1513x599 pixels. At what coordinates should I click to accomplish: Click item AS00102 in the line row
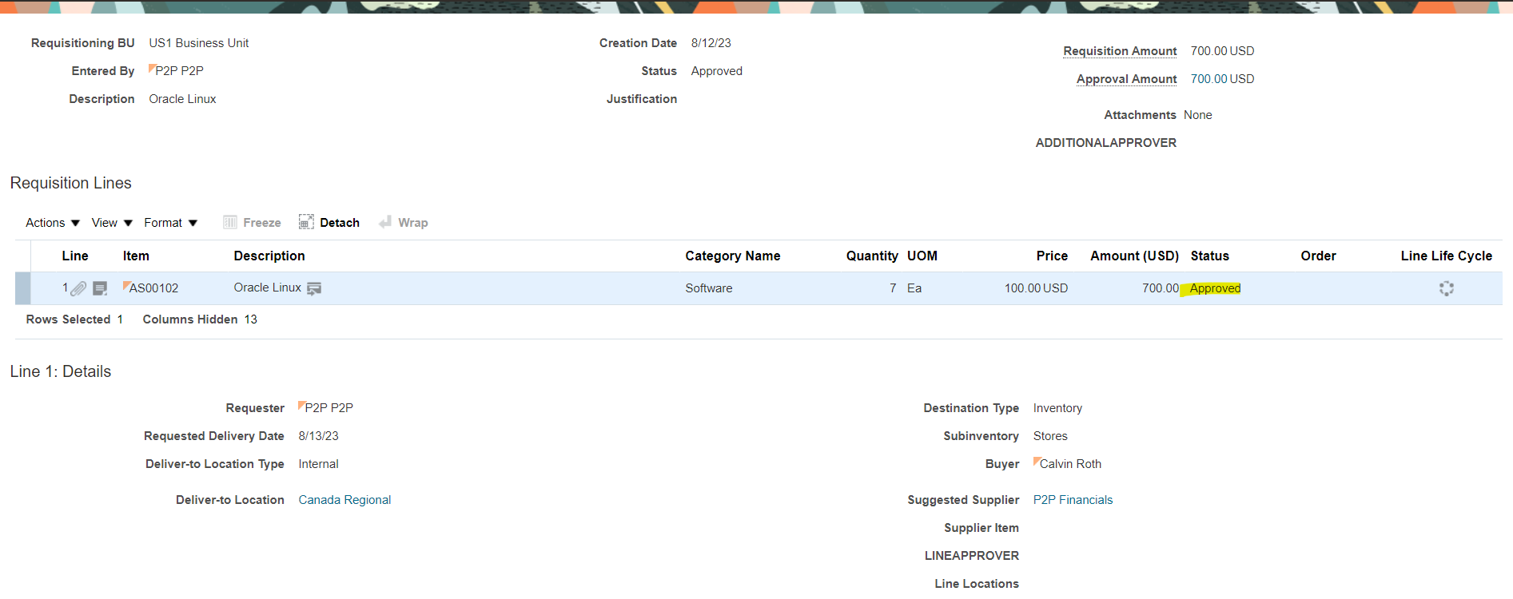click(153, 288)
